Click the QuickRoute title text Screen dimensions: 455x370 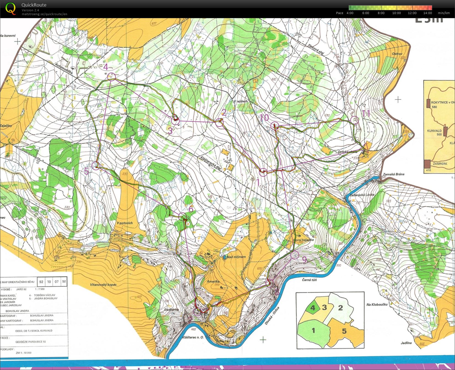tap(34, 5)
